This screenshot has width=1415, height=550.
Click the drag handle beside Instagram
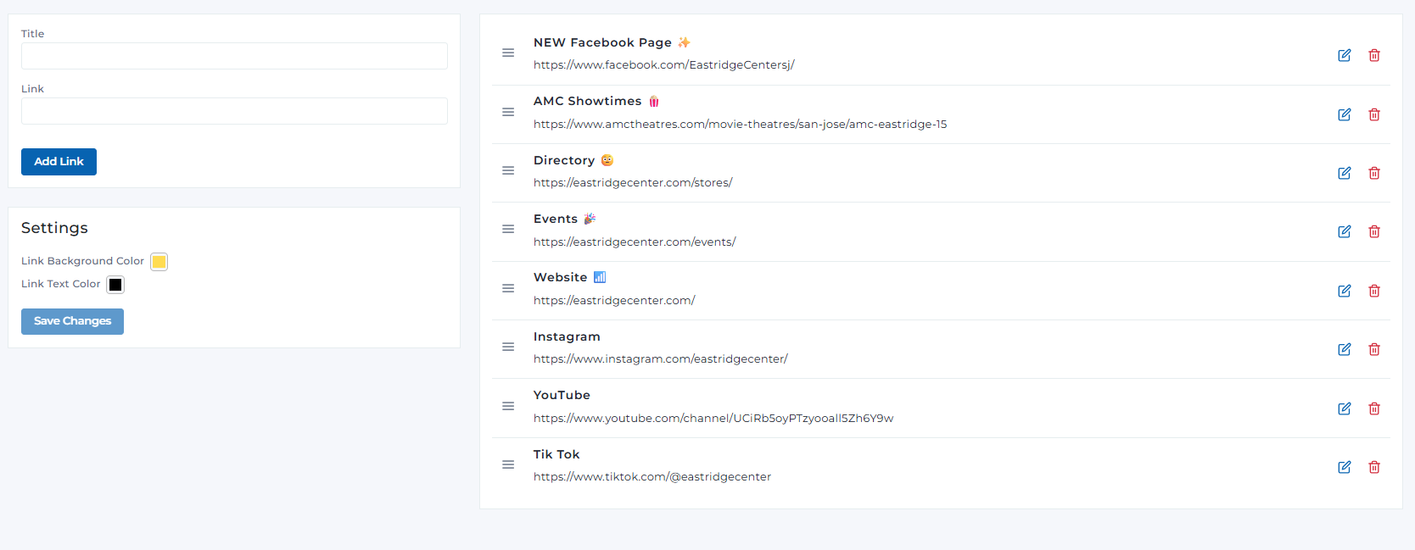coord(508,347)
